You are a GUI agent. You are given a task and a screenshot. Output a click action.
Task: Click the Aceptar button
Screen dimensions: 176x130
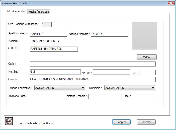[121, 122]
